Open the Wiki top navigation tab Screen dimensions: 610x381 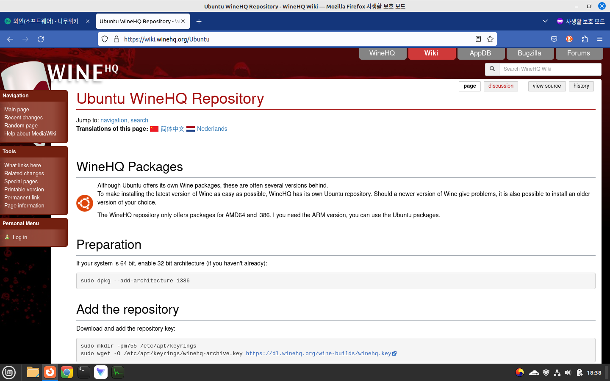coord(431,53)
